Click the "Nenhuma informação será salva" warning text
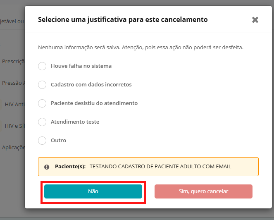The width and height of the screenshot is (274, 220). (141, 48)
